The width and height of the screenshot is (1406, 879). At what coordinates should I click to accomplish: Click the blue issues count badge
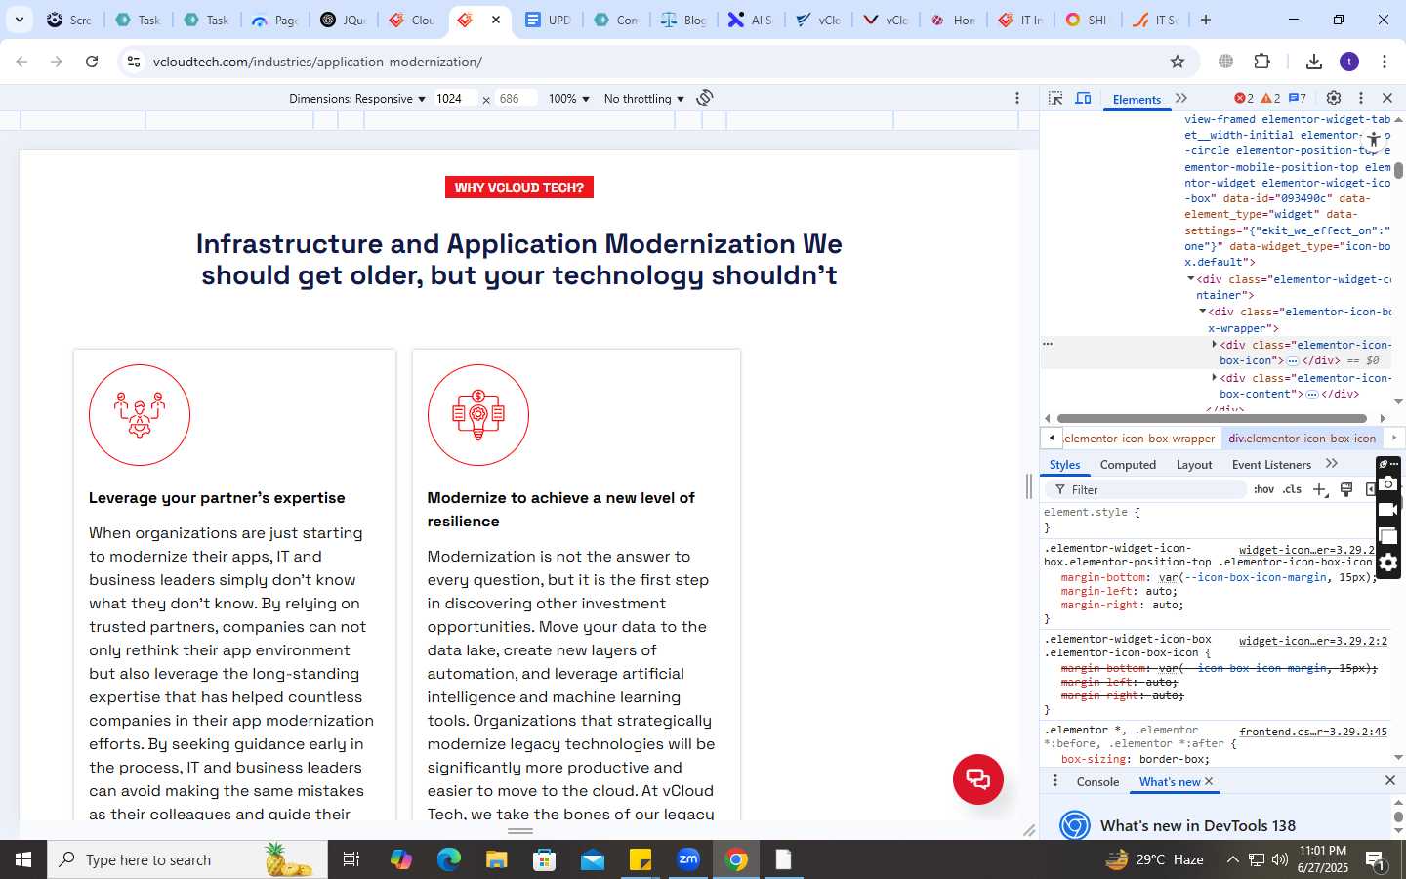click(1298, 98)
